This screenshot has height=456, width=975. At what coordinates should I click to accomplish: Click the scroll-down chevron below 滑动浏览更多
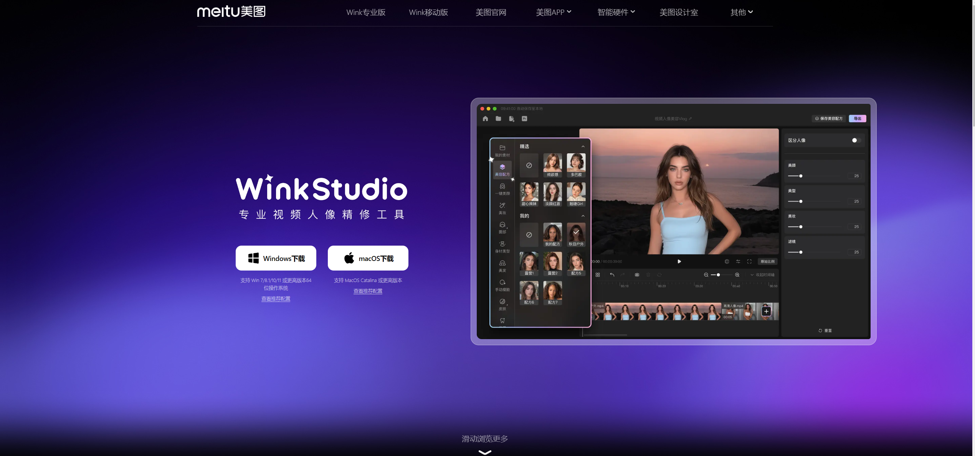485,452
